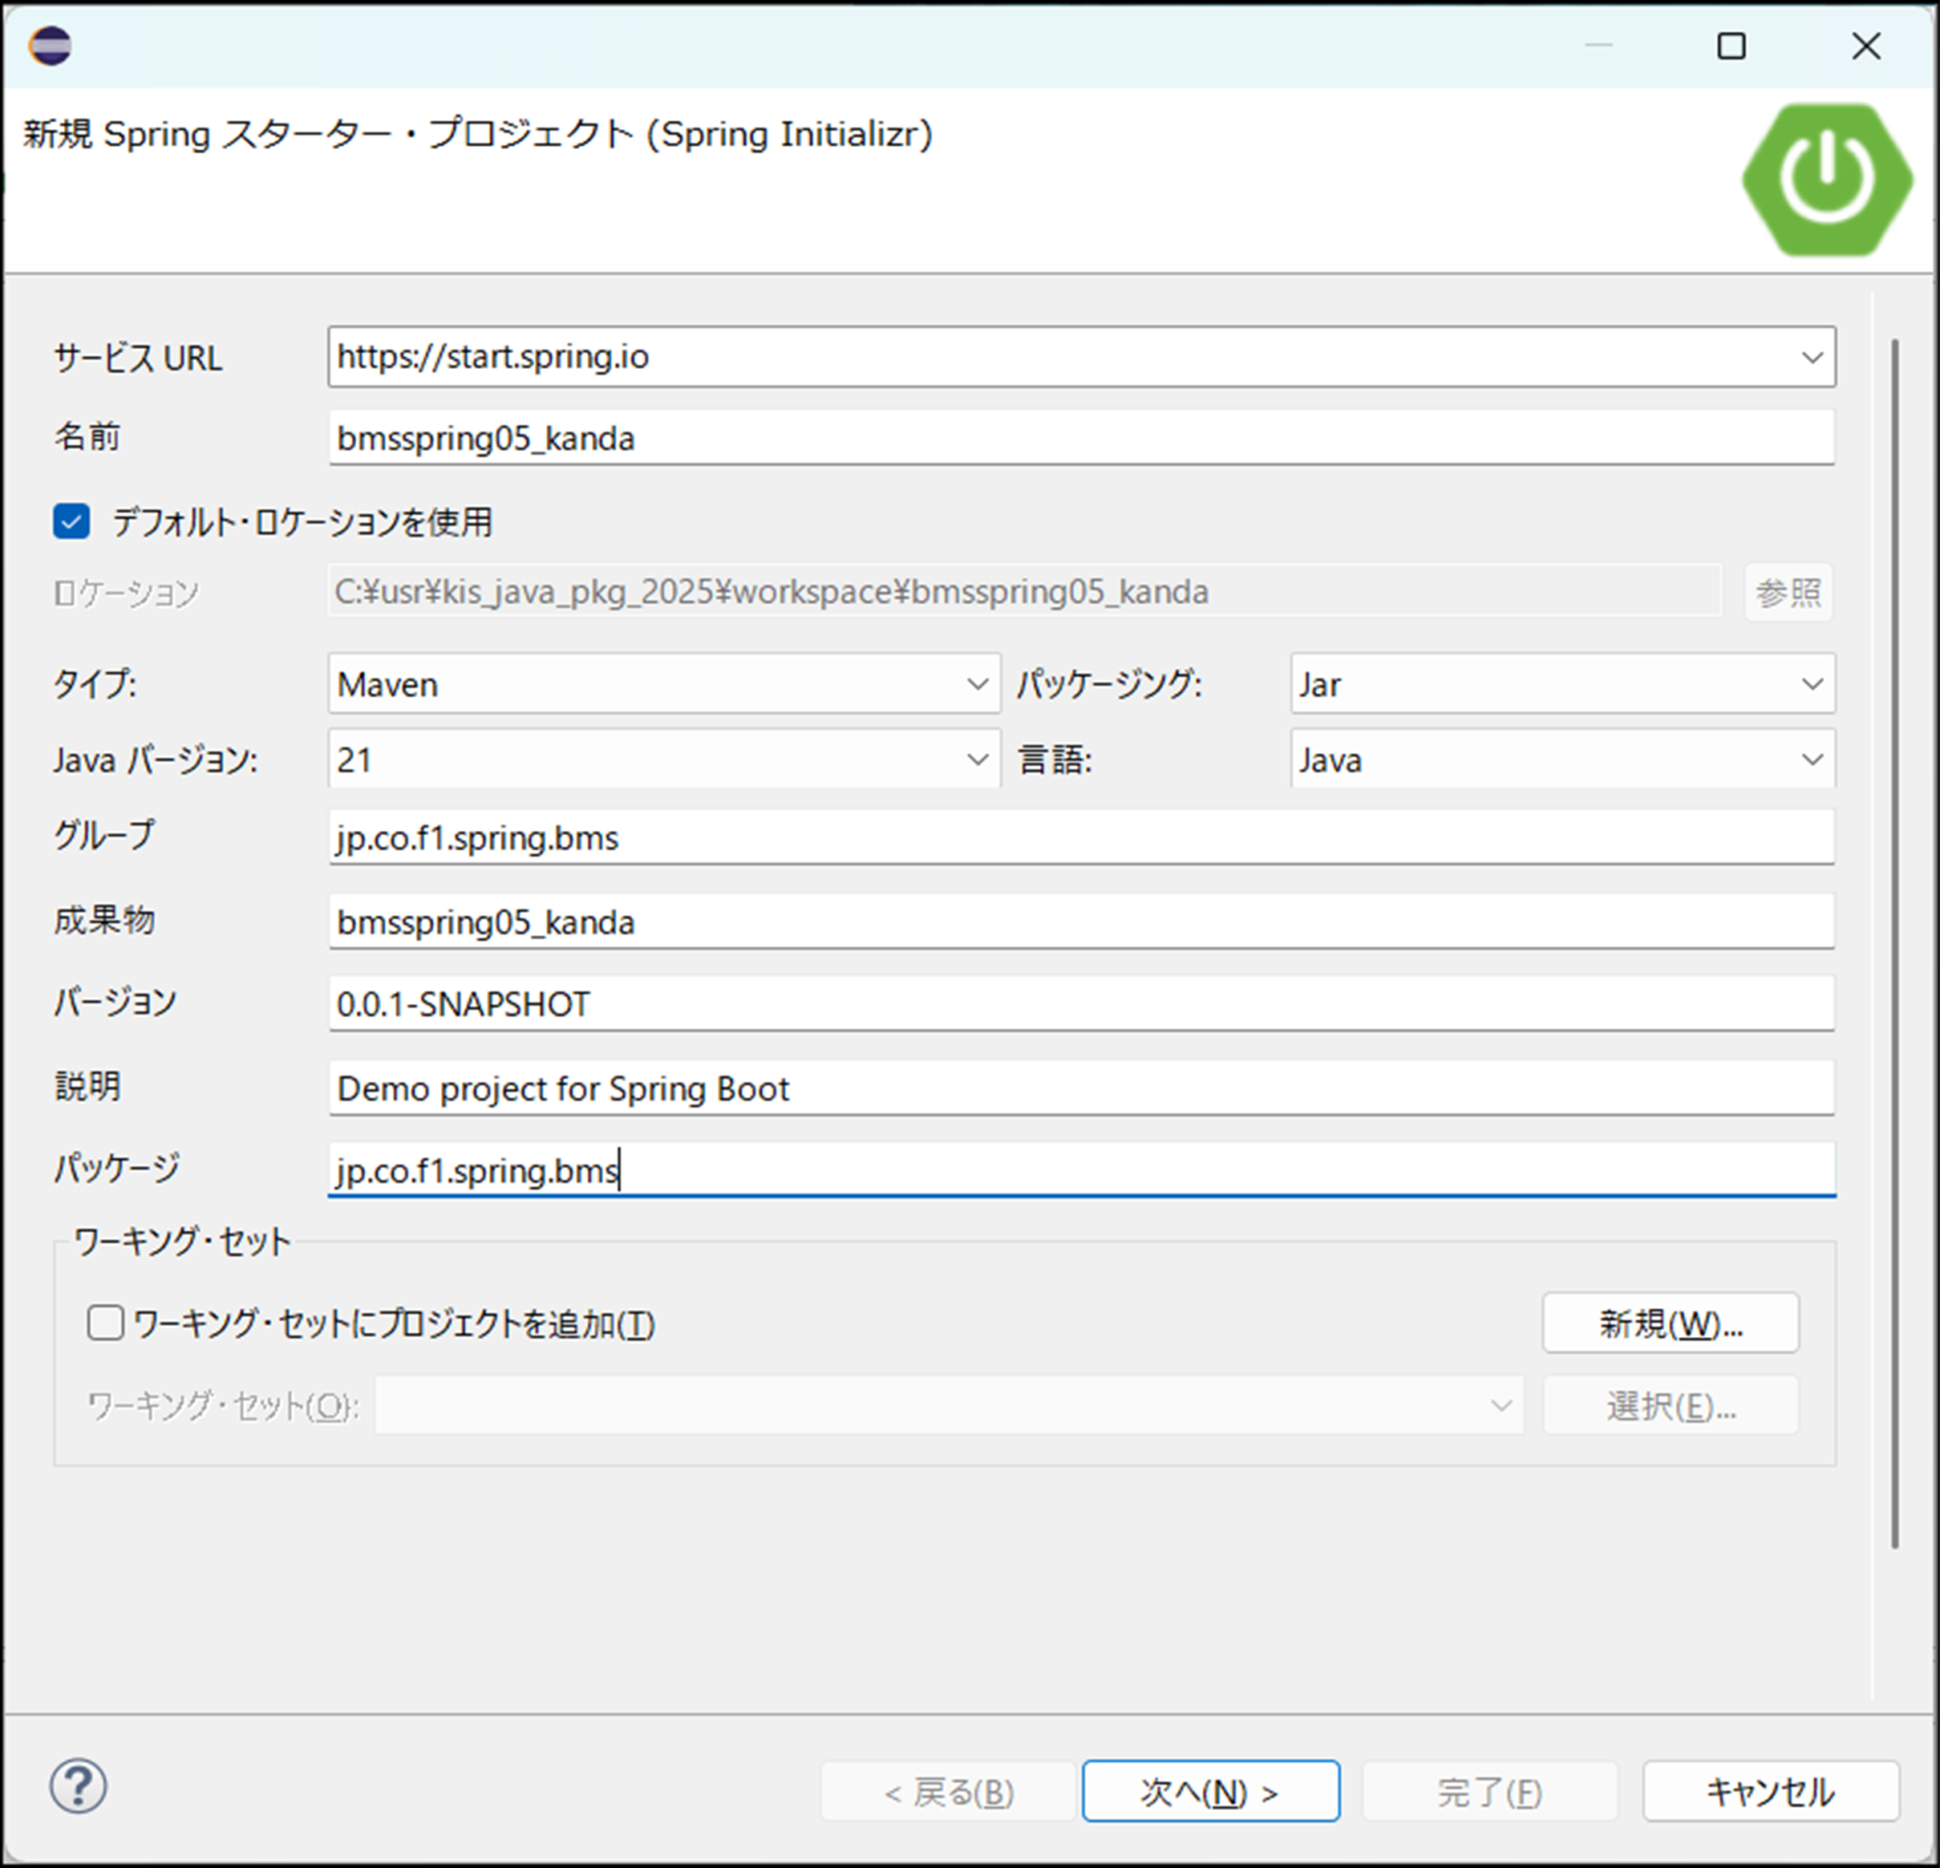
Task: Close the Spring Starter Project dialog
Action: click(1865, 46)
